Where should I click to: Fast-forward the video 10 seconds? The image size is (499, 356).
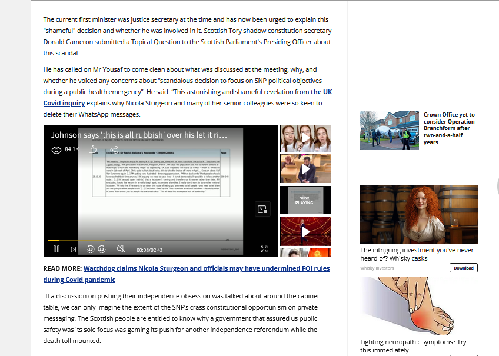coord(102,249)
